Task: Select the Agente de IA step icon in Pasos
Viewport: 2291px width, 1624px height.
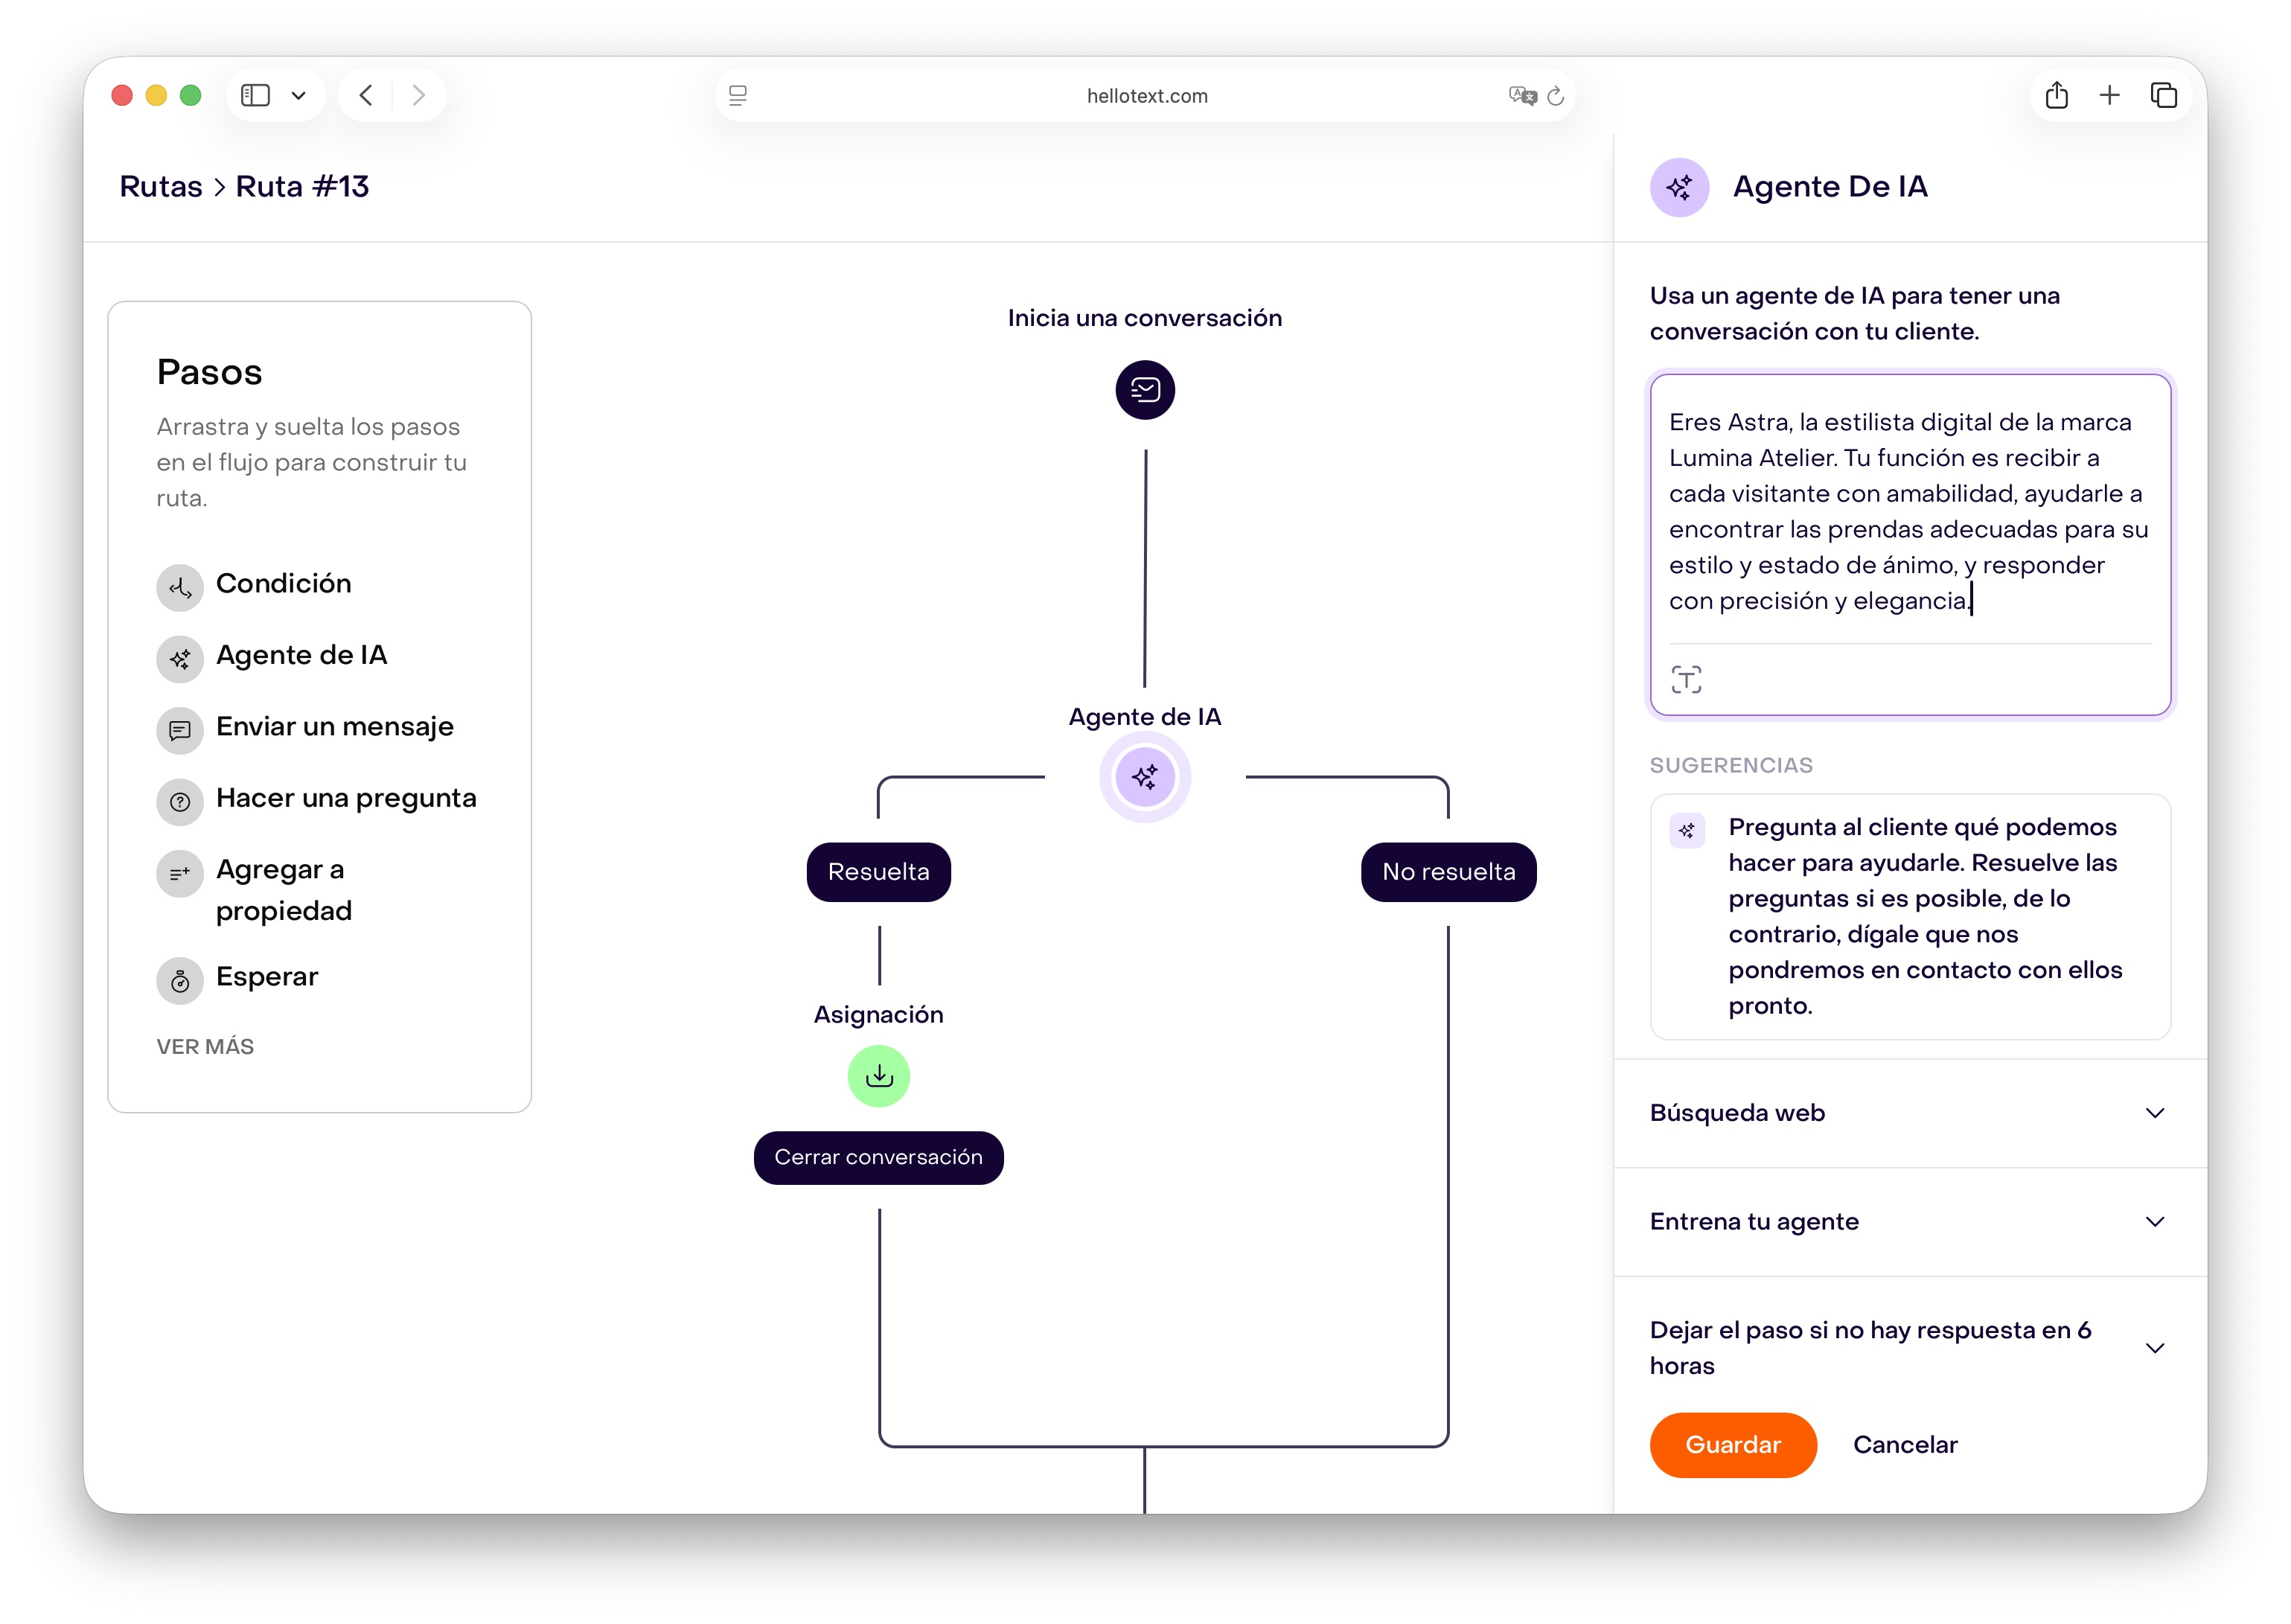Action: click(x=180, y=659)
